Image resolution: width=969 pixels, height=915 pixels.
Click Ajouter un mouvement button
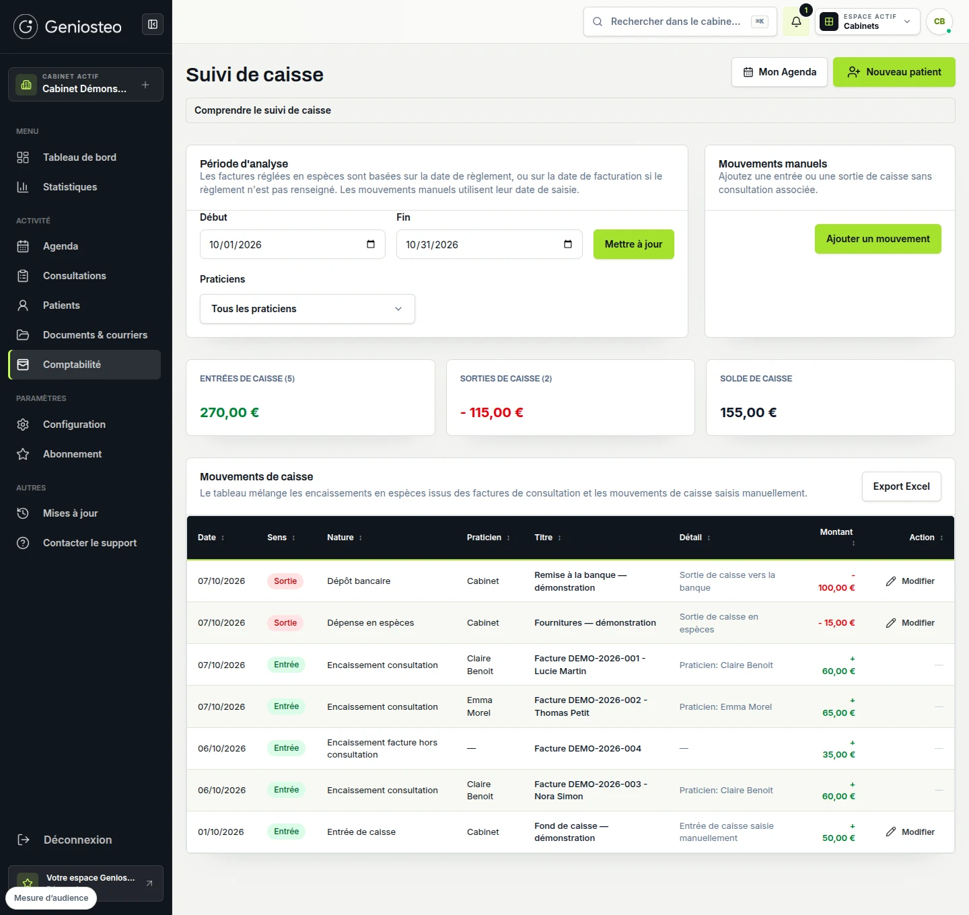click(877, 239)
